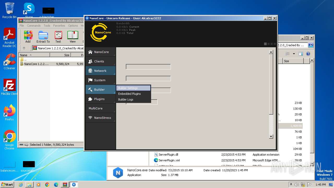The width and height of the screenshot is (334, 188).
Task: Open WinRAR Favorites menu
Action: (x=59, y=26)
